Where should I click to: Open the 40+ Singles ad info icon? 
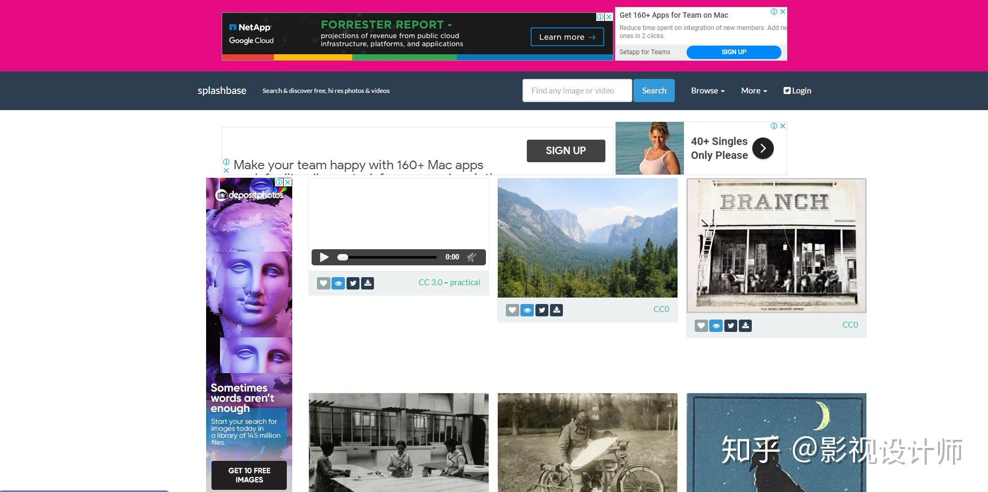[x=774, y=126]
